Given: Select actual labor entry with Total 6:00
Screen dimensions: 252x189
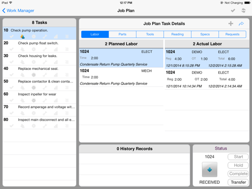Looking at the screenshot, I should (x=207, y=59).
